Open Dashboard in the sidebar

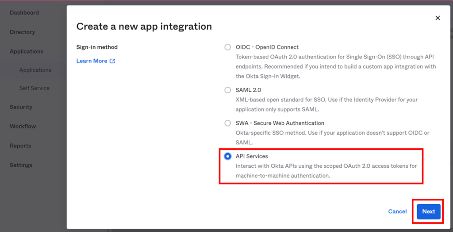click(24, 13)
